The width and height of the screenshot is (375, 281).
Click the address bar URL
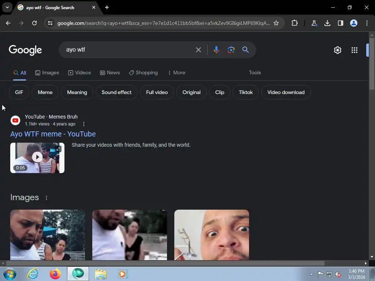[x=164, y=23]
